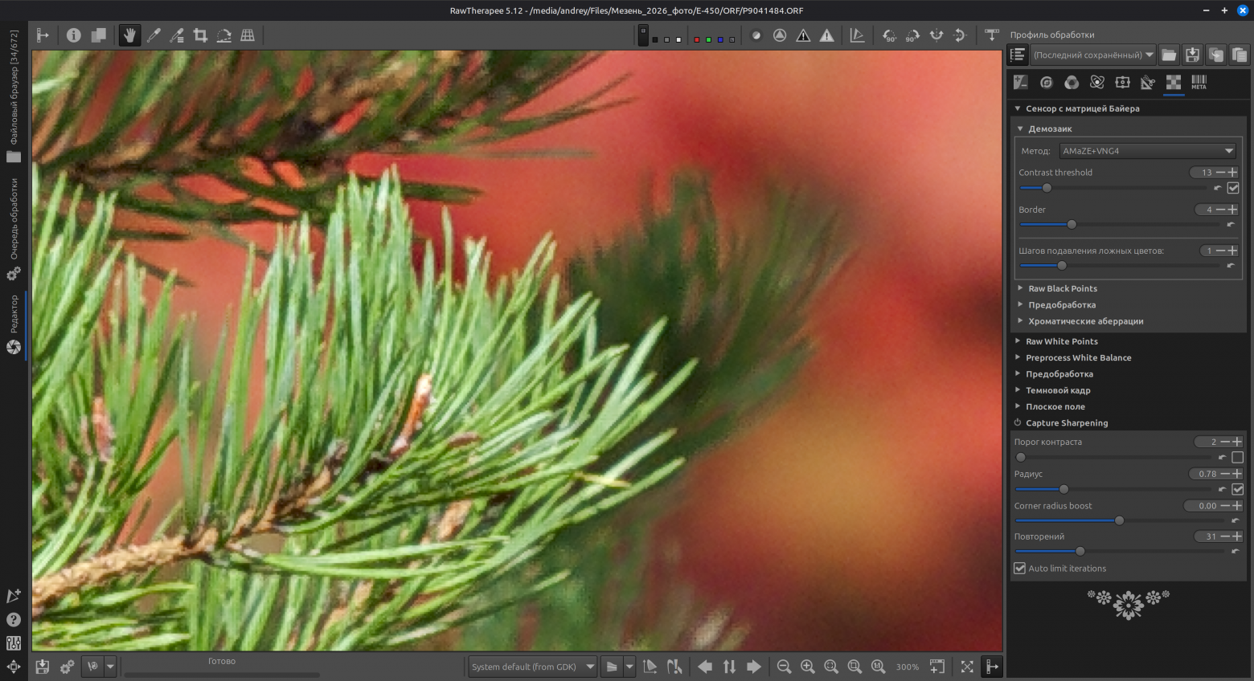Expand Preprocess White Balance section

[1078, 357]
